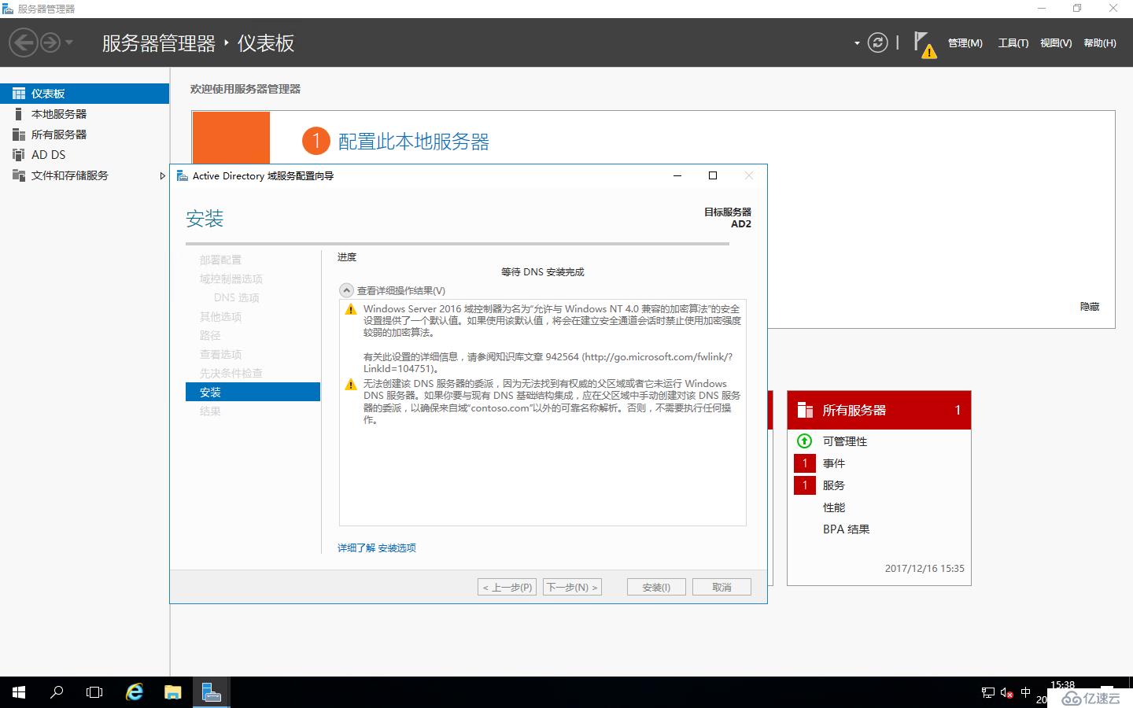Click the 所有服务器 tile server icon
This screenshot has width=1133, height=708.
click(x=805, y=410)
